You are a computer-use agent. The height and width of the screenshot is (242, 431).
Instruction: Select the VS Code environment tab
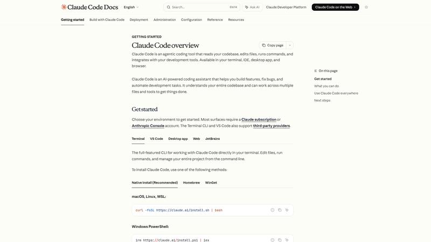coord(156,139)
